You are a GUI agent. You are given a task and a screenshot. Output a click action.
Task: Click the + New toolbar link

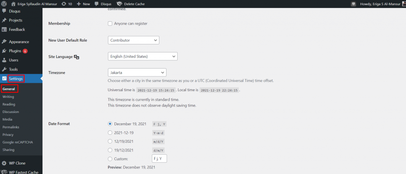pyautogui.click(x=83, y=4)
